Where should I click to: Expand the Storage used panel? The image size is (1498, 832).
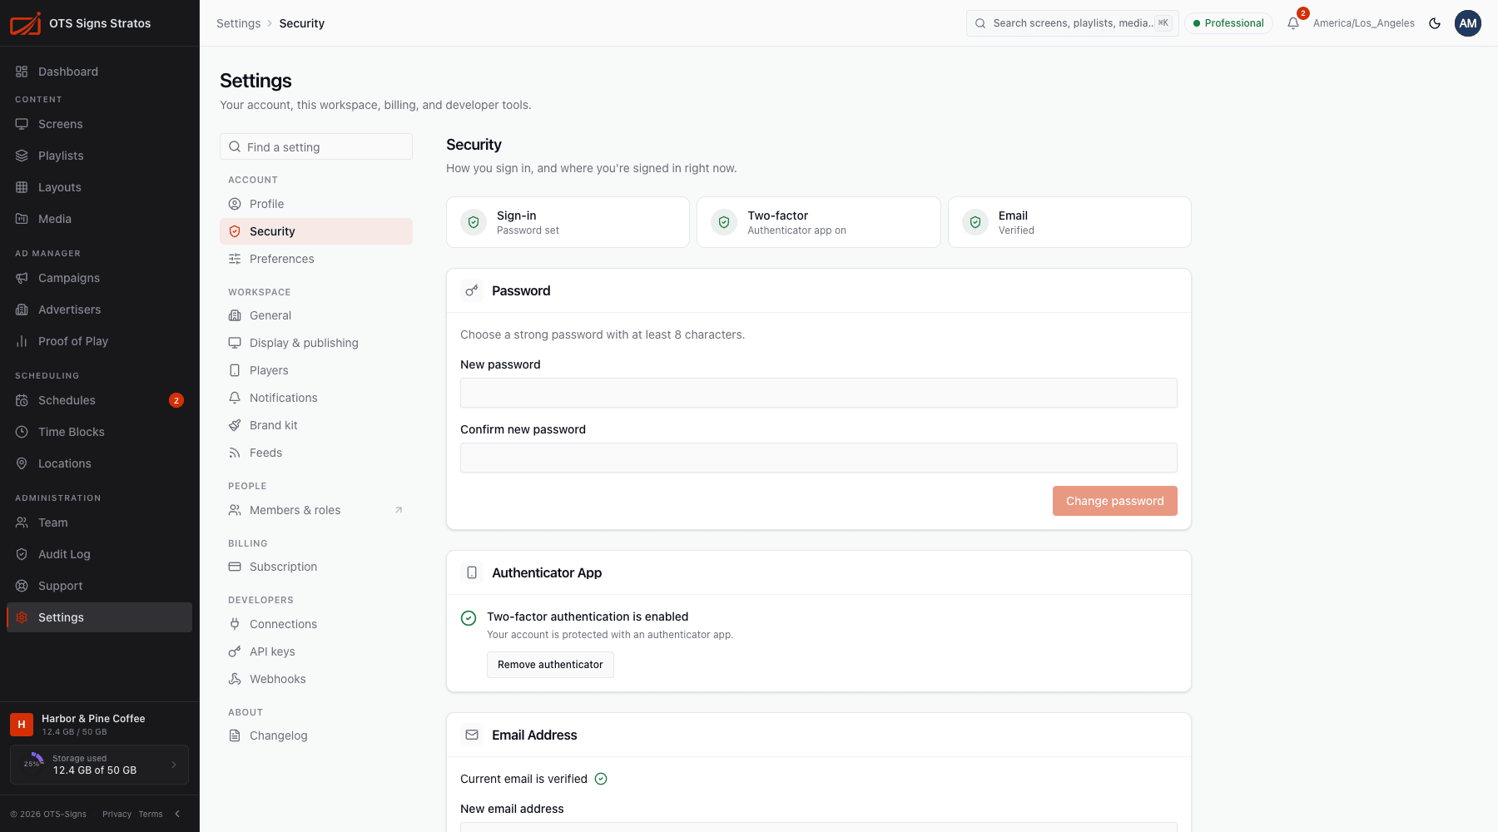100,765
